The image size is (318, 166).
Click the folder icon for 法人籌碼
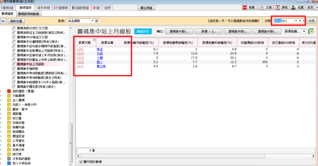[9, 100]
